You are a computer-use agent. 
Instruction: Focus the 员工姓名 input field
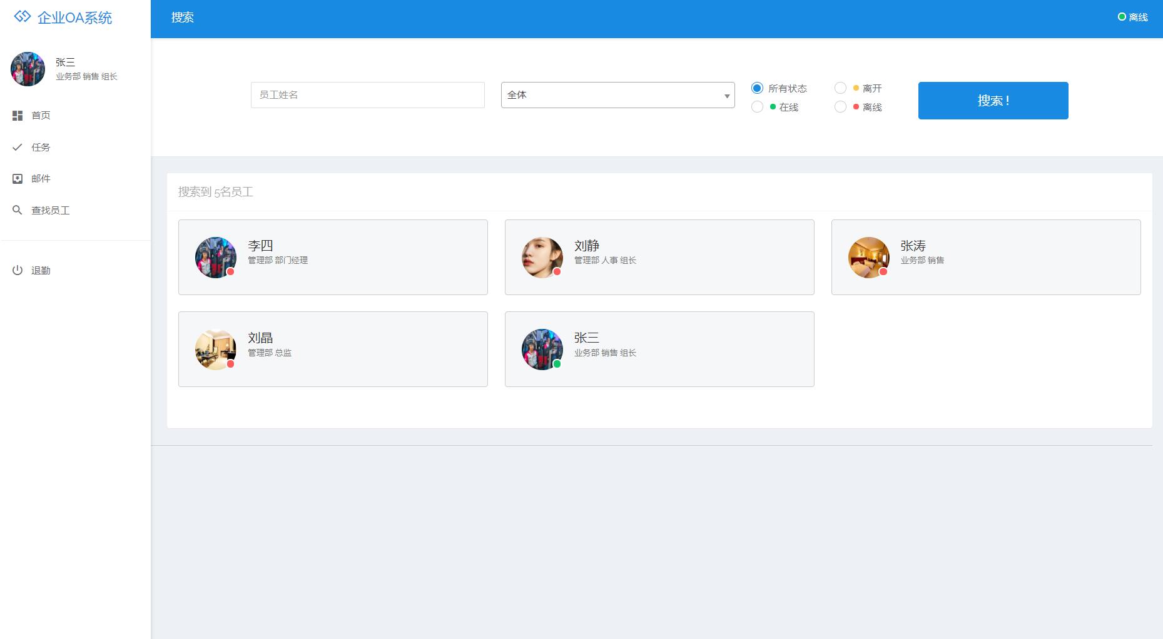tap(368, 95)
